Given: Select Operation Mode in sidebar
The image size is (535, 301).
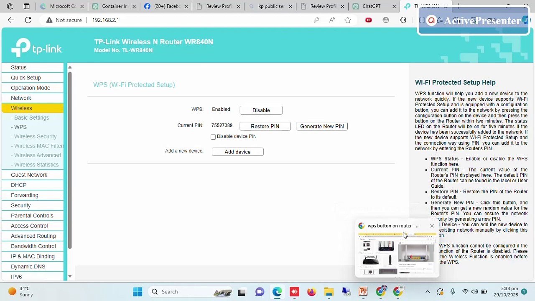Looking at the screenshot, I should click(33, 88).
